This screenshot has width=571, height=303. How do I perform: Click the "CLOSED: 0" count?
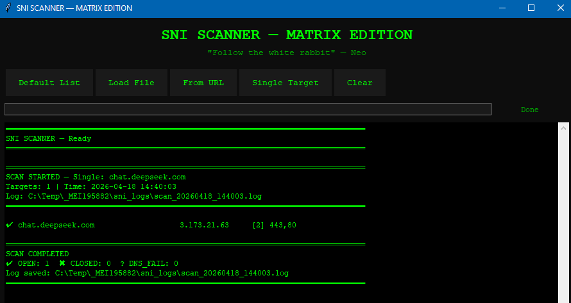(90, 263)
